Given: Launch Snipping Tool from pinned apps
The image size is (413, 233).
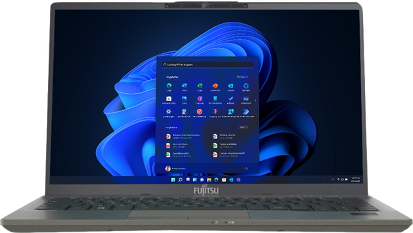Looking at the screenshot, I should coord(215,113).
